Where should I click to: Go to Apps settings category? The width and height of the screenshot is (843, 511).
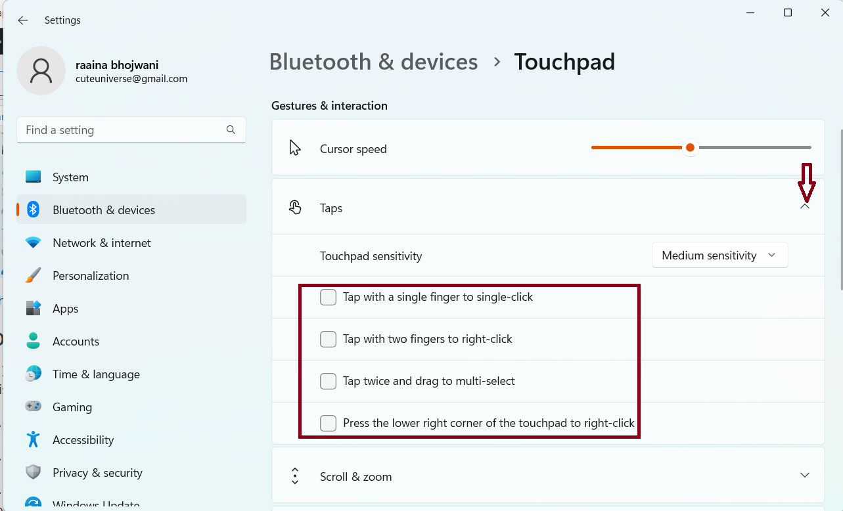[x=65, y=309]
